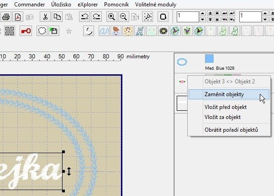Decrease the first number field with down arrow
Image resolution: width=274 pixels, height=196 pixels.
click(x=202, y=20)
